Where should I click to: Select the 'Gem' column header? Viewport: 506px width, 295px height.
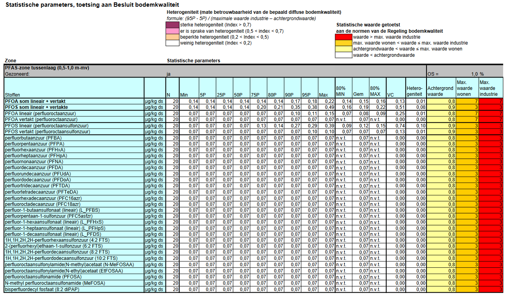(361, 88)
